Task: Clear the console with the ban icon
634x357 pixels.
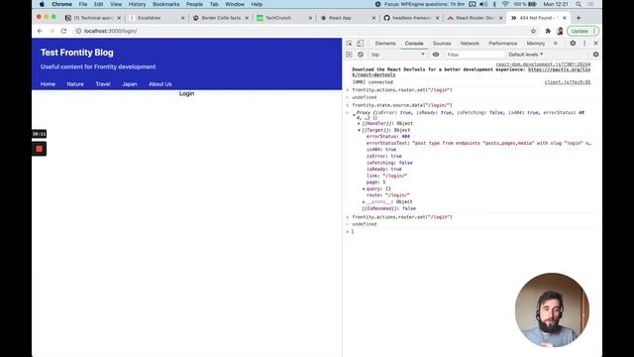Action: pos(361,55)
